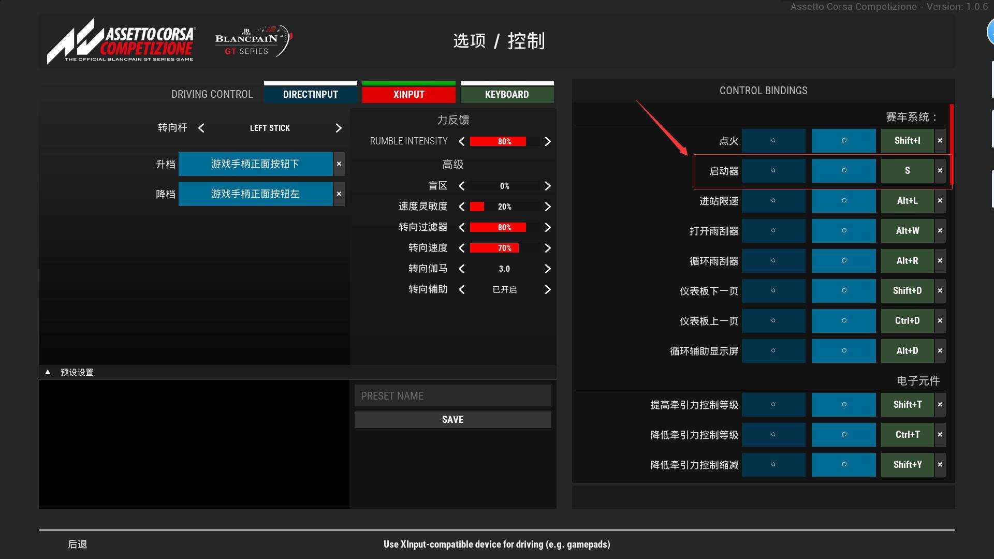Click the 转向速度 70% slider bar
994x559 pixels.
pyautogui.click(x=505, y=248)
